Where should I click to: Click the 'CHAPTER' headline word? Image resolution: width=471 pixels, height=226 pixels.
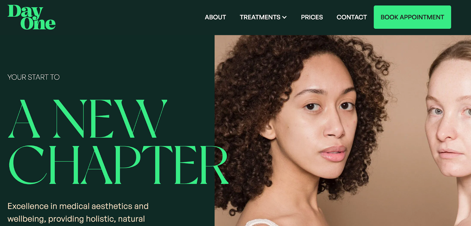coord(118,165)
